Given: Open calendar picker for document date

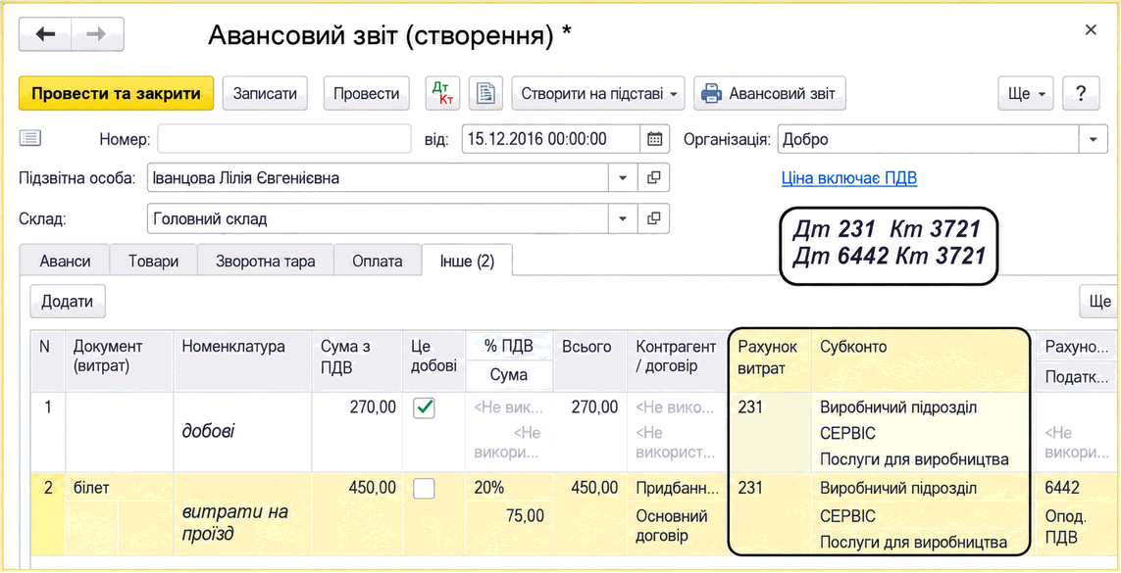Looking at the screenshot, I should click(x=654, y=139).
